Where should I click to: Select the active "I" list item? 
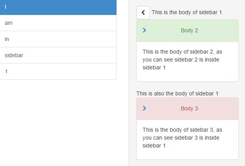(58, 7)
